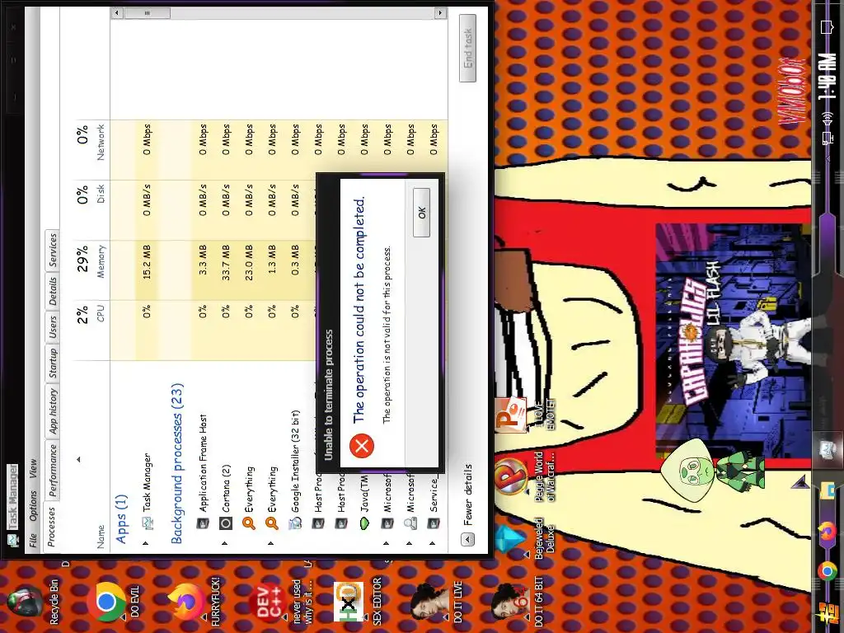The image size is (844, 633).
Task: Click the red error icon in the dialog
Action: tap(362, 445)
